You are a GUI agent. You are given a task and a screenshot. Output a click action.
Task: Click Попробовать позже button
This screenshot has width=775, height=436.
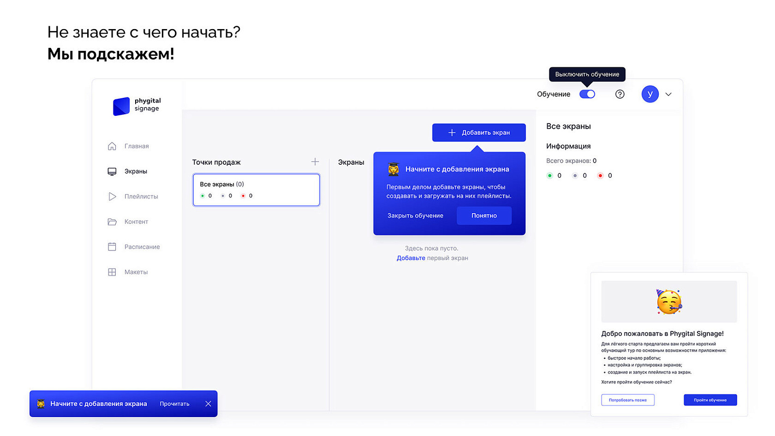pyautogui.click(x=628, y=400)
